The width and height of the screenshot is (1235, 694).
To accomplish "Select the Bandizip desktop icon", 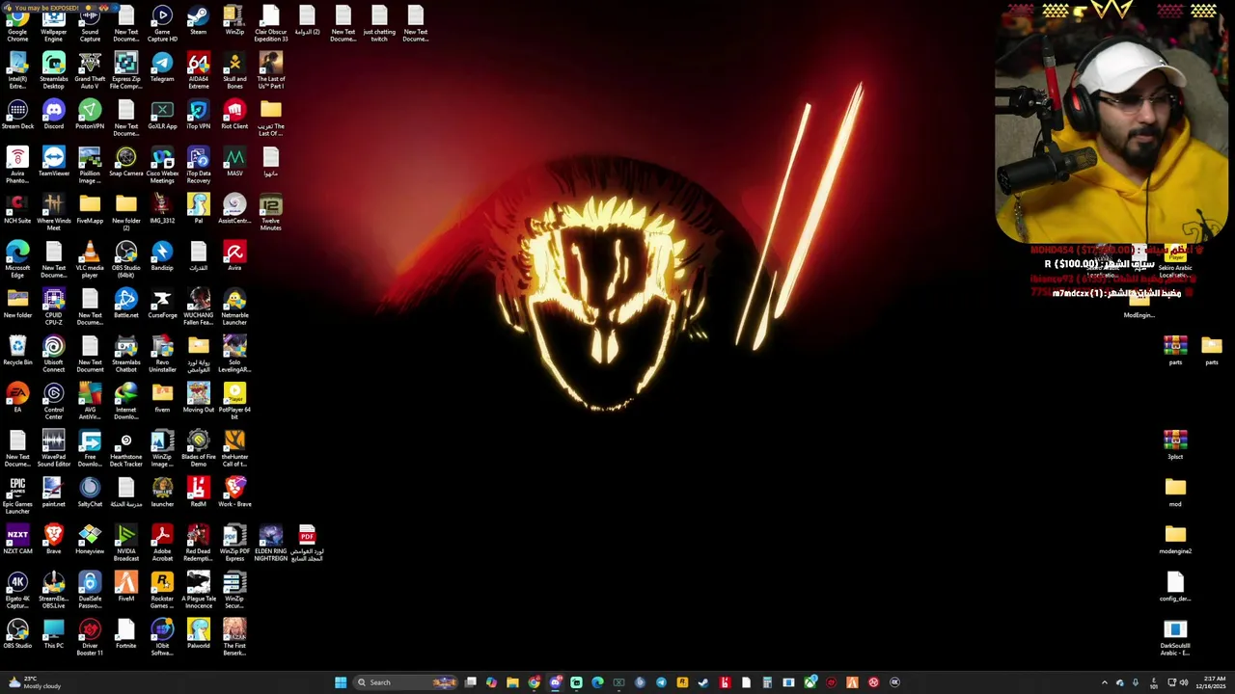I will pos(162,257).
